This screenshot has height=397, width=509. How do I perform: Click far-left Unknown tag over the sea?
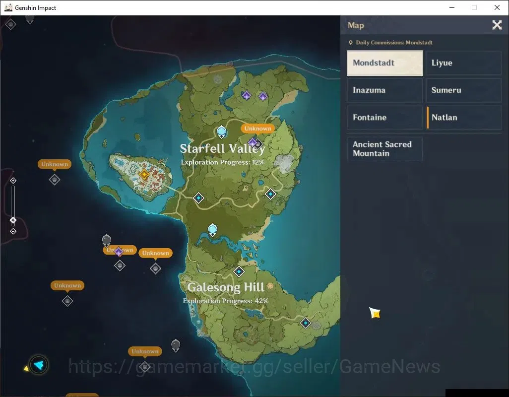pos(55,164)
